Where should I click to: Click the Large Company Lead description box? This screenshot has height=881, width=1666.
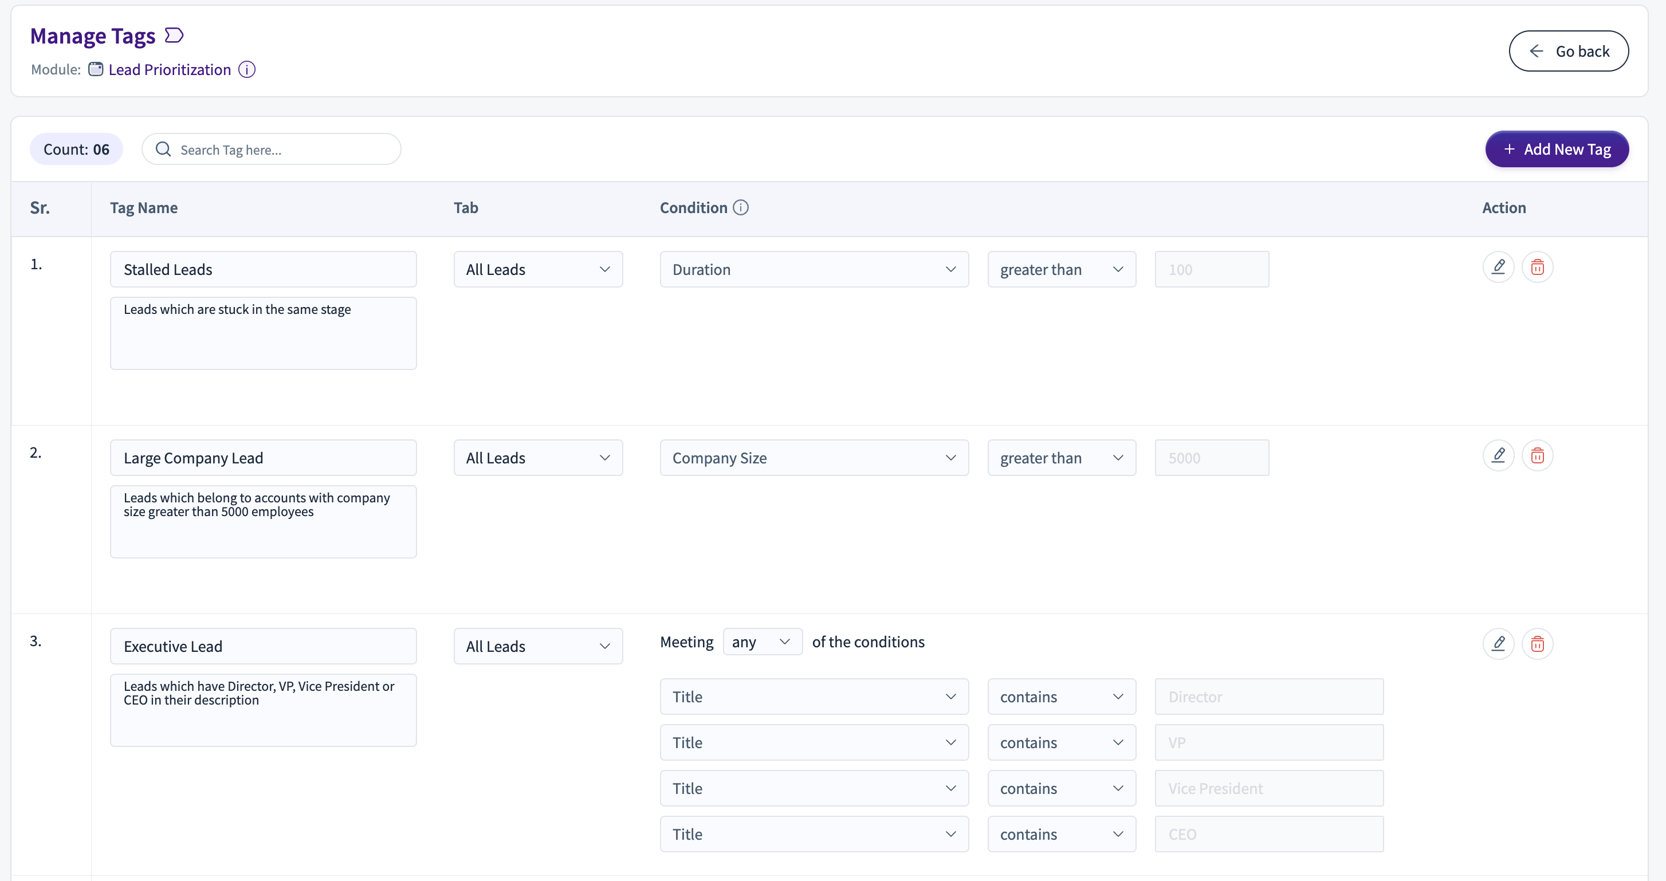coord(263,522)
